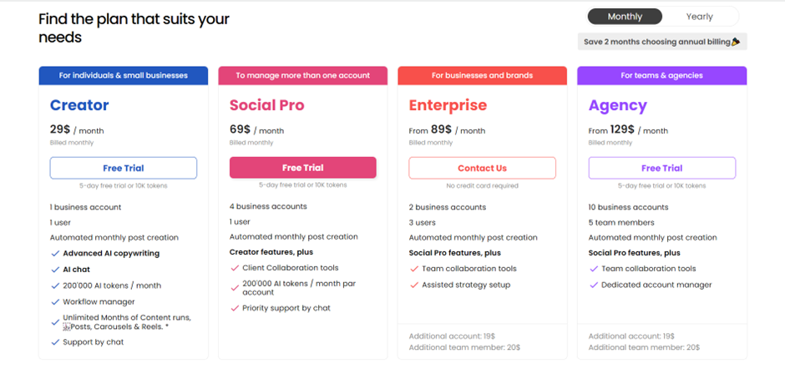The width and height of the screenshot is (785, 374).
Task: Click the red checkmark beside Assisted strategy setup
Action: point(414,285)
